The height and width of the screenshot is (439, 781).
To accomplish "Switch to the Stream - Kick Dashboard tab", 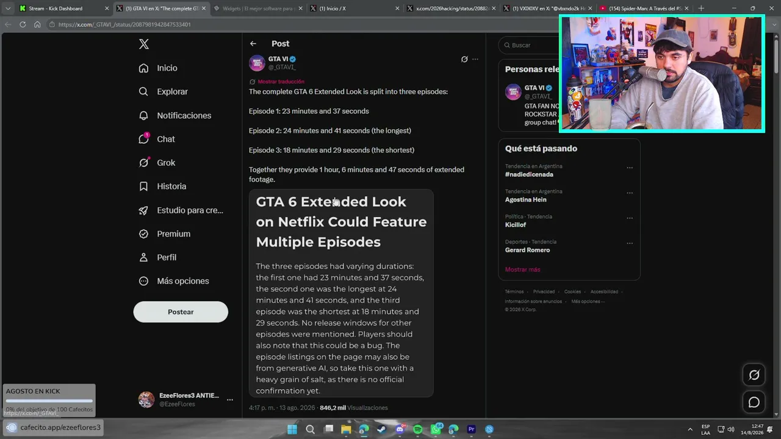I will click(x=63, y=9).
